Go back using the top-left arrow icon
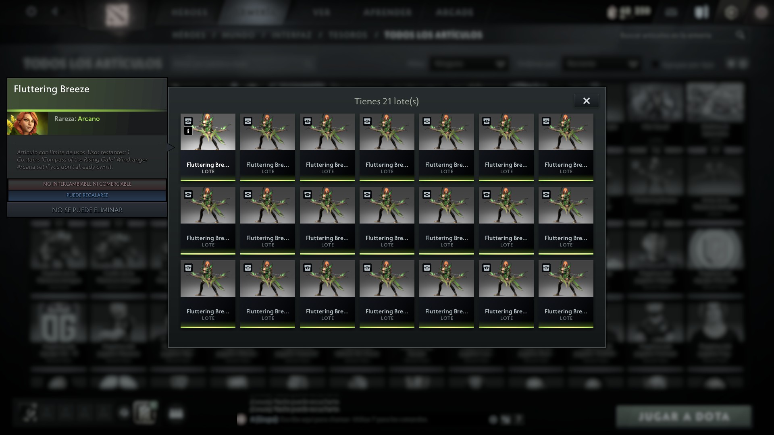Image resolution: width=774 pixels, height=435 pixels. (55, 11)
